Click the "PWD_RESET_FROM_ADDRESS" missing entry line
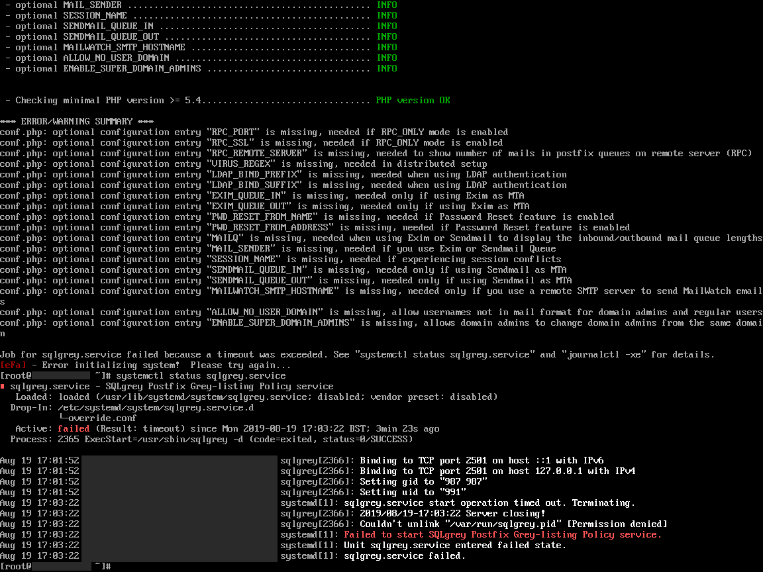This screenshot has width=763, height=572. 315,228
